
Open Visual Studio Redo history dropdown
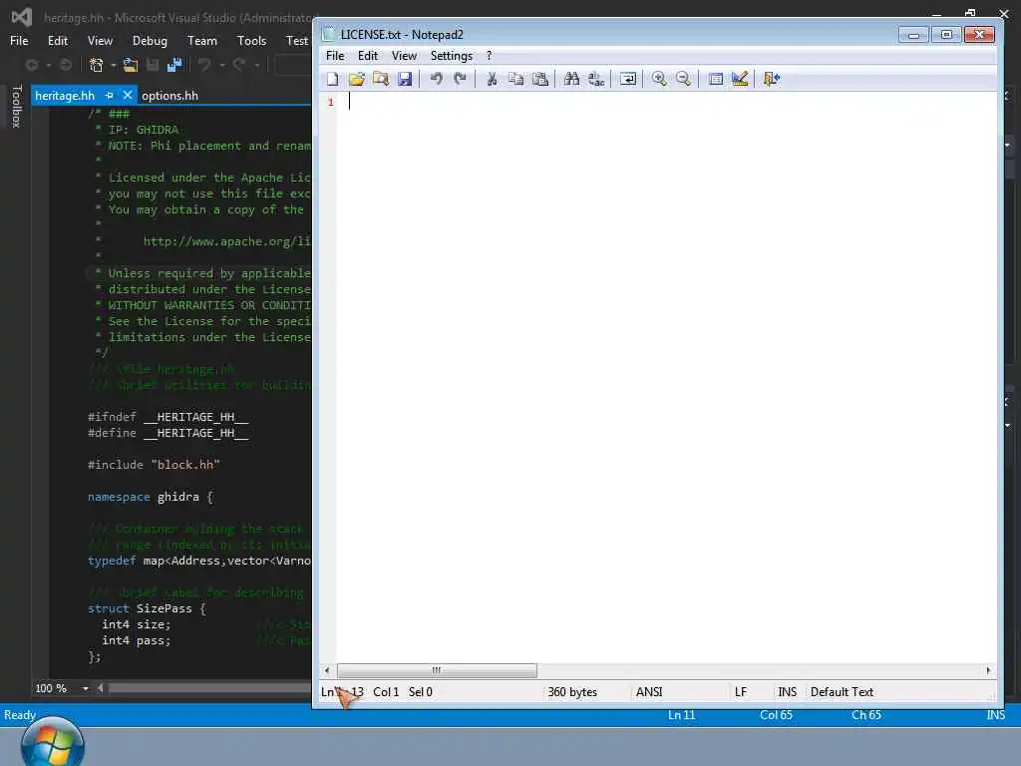[x=257, y=65]
